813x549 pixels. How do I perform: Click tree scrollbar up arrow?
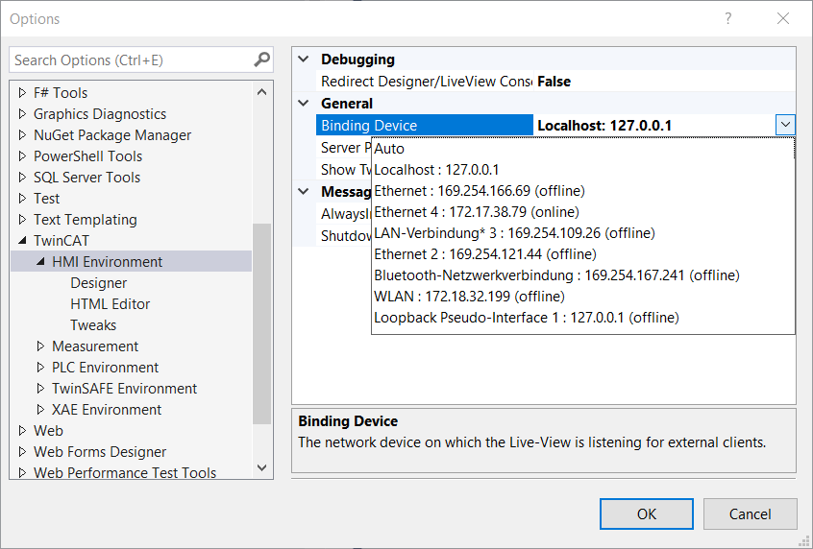coord(261,92)
